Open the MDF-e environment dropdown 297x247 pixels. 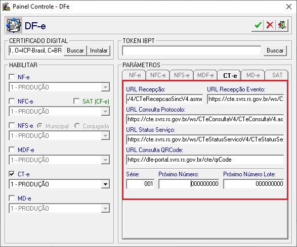pyautogui.click(x=105, y=160)
